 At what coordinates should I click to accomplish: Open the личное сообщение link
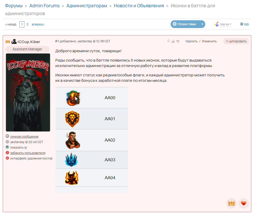point(24,136)
